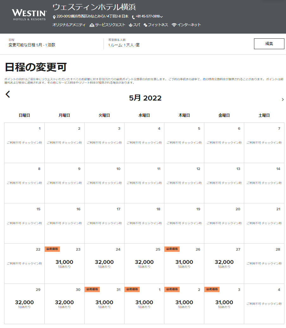This screenshot has width=286, height=328.
Task: Go to previous month using left arrow
Action: click(8, 94)
